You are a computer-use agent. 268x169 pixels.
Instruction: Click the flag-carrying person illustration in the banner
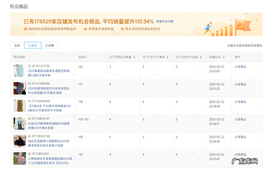click(x=208, y=28)
